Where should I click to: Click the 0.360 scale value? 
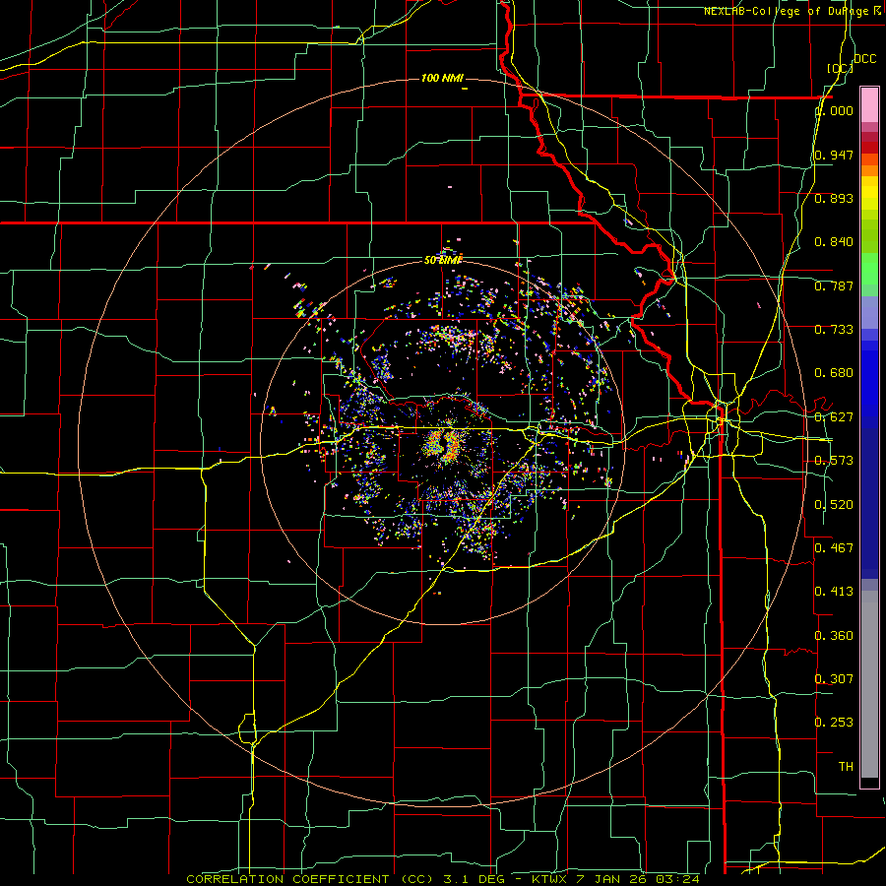pyautogui.click(x=834, y=636)
